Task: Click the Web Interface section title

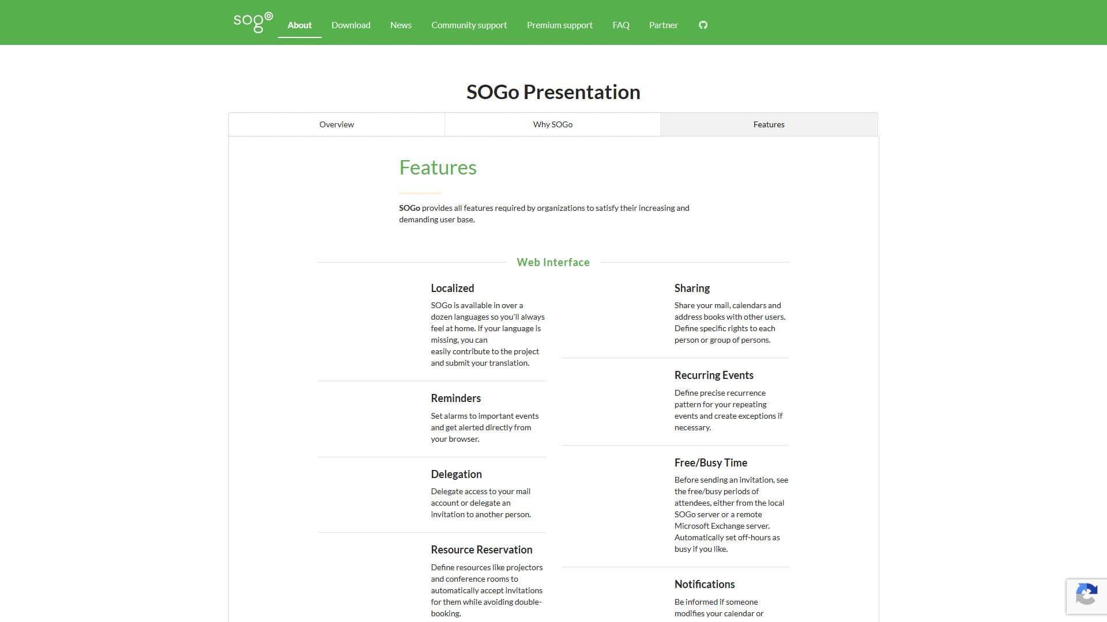Action: point(553,262)
